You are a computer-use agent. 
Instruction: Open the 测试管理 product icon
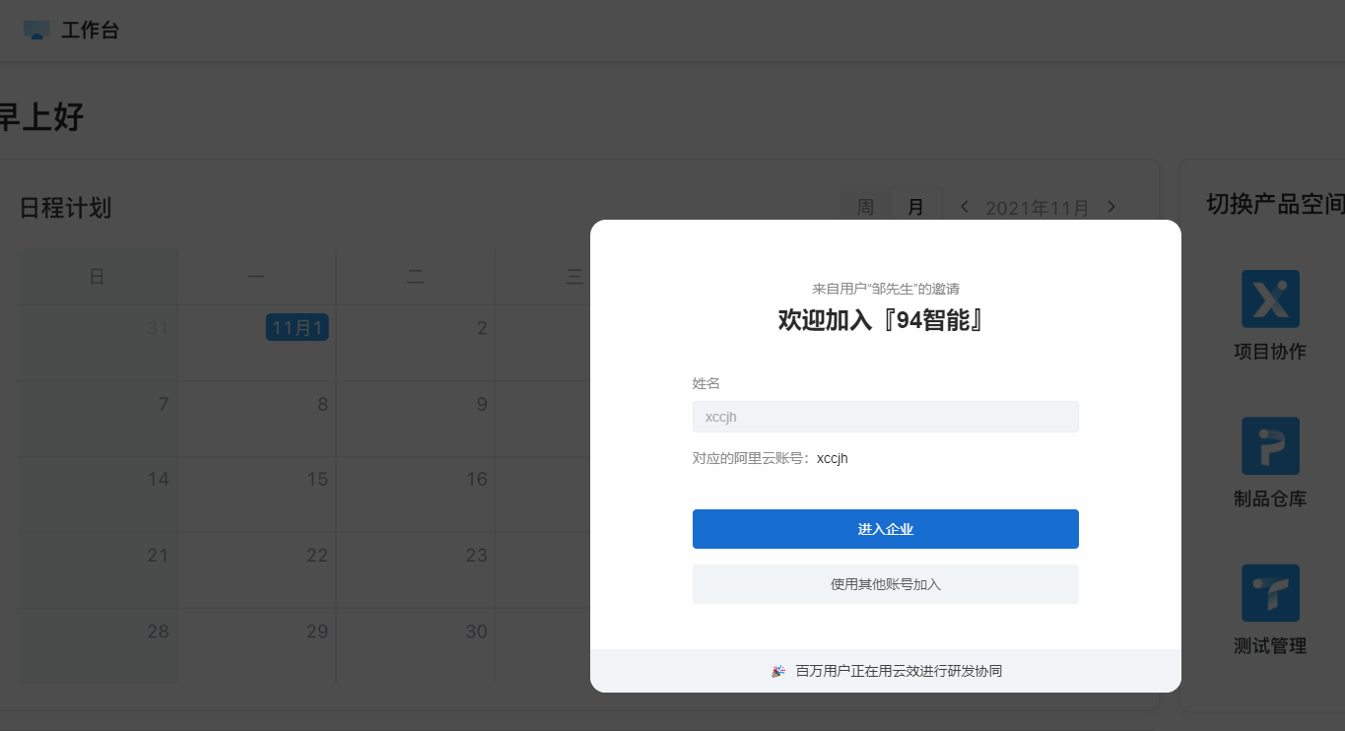pyautogui.click(x=1270, y=593)
